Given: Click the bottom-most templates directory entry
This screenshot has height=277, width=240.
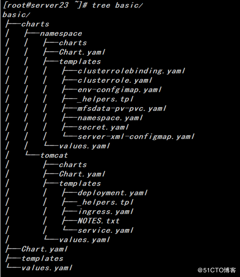Looking at the screenshot, I should [x=42, y=259].
